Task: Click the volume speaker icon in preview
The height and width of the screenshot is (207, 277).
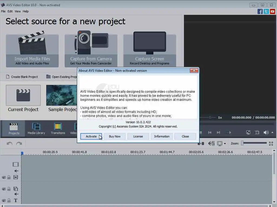Action: pos(266,132)
